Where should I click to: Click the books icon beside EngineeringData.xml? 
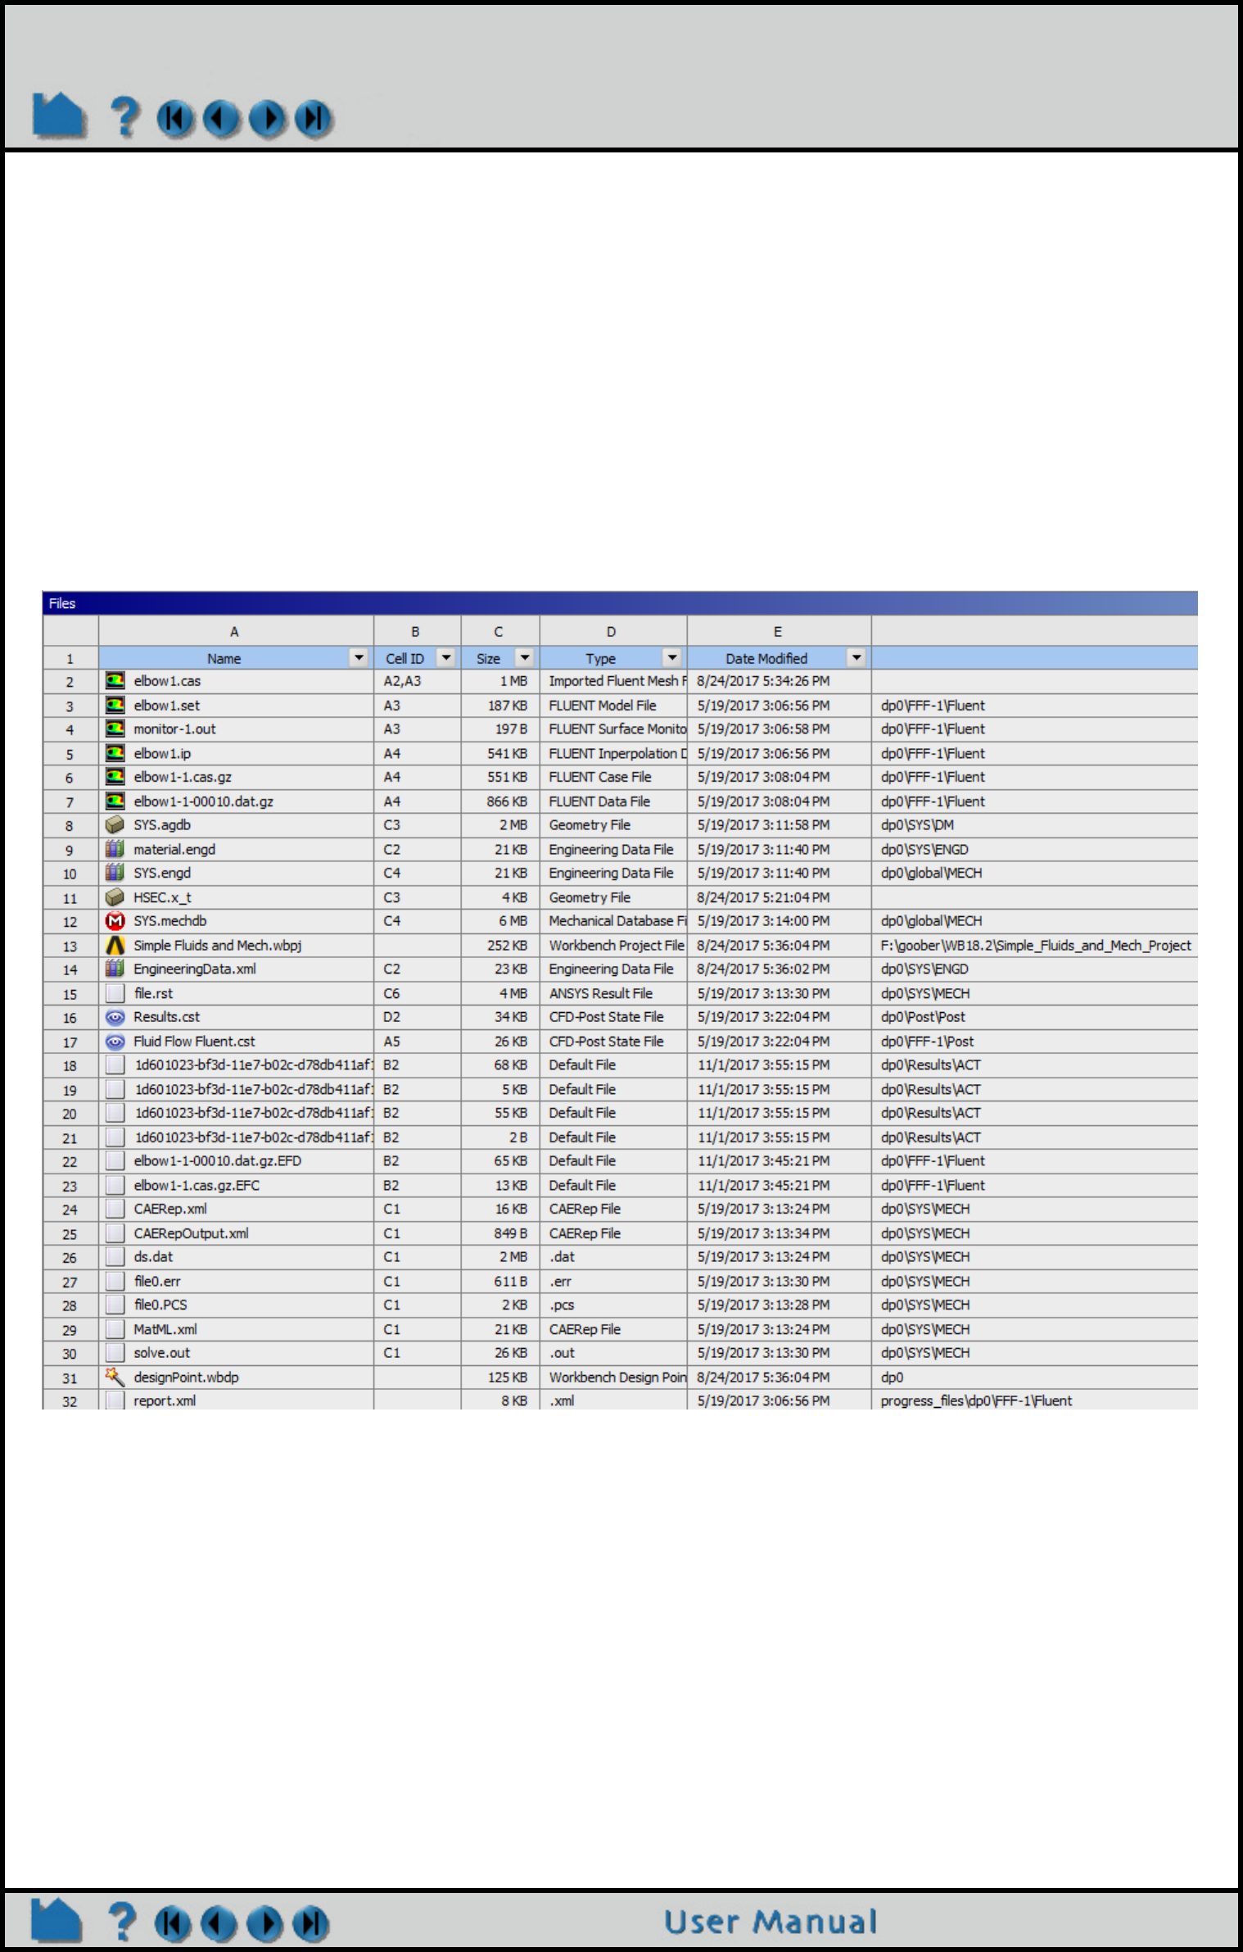pos(115,969)
